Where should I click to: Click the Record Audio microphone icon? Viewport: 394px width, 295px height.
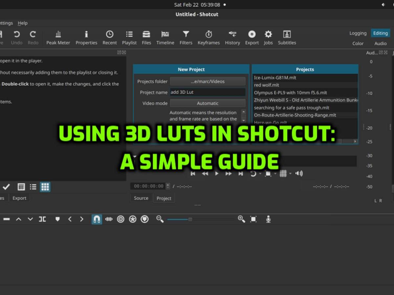pos(268,219)
